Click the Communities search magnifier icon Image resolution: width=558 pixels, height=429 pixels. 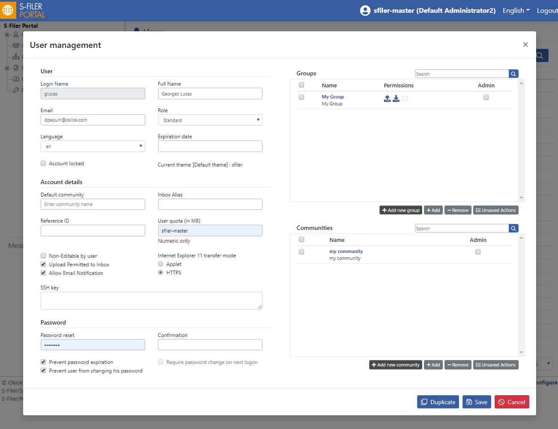513,229
